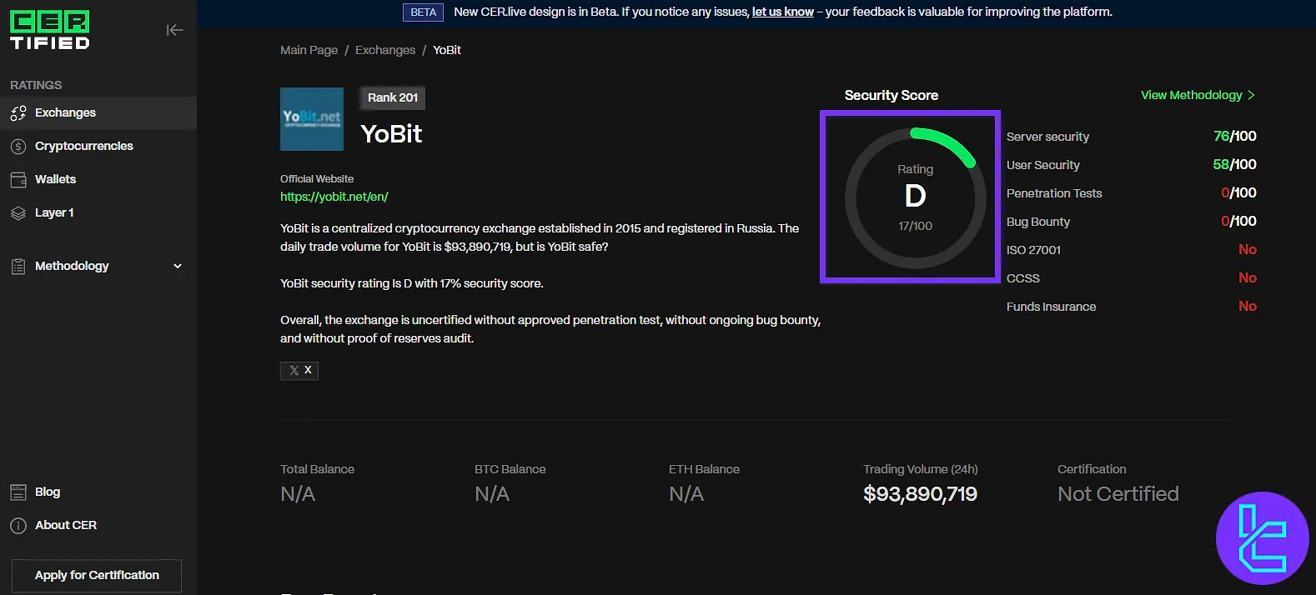Click the Apply for Certification button
Image resolution: width=1316 pixels, height=595 pixels.
pos(97,575)
